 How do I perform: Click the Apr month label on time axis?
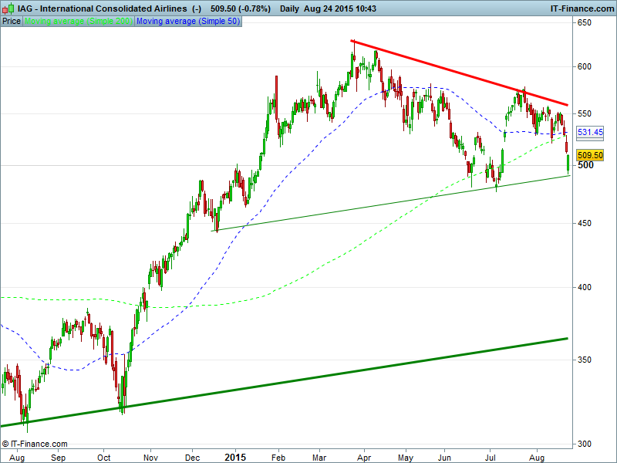[363, 457]
